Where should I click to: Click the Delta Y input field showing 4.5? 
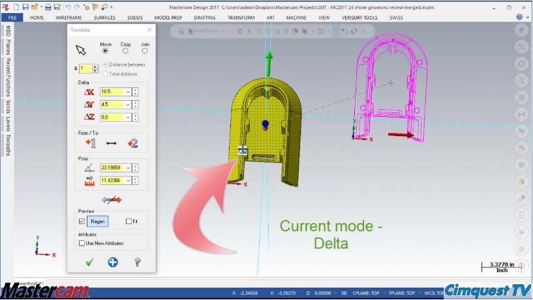pos(112,104)
